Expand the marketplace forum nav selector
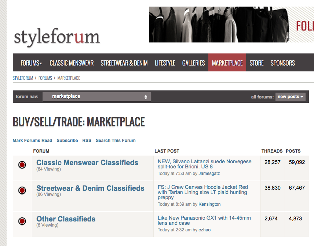 (96, 97)
